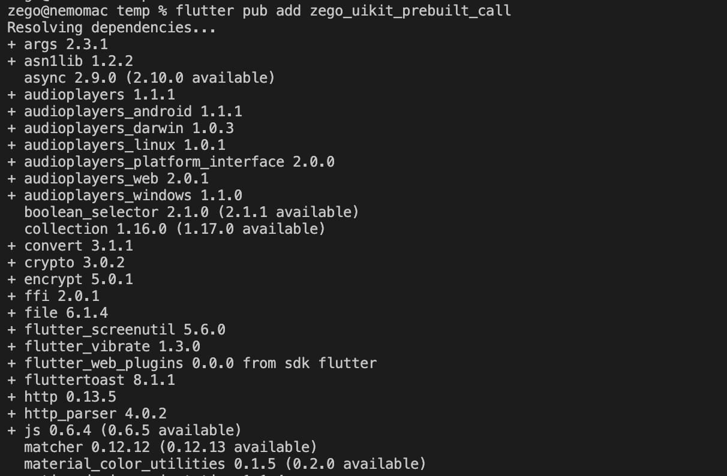The image size is (727, 476).
Task: Select the asn1lib 1.2.2 entry
Action: (x=70, y=61)
